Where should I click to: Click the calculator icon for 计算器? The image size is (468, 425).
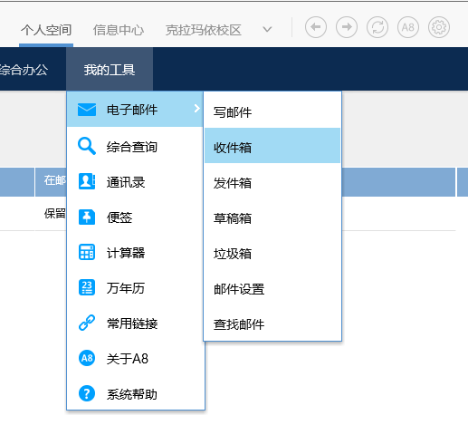pos(87,252)
